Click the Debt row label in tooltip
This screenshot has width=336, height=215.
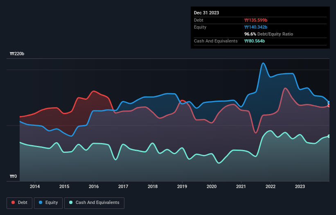(x=198, y=20)
